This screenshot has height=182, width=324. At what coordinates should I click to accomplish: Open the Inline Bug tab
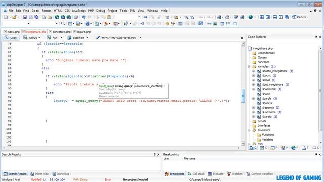(61, 174)
